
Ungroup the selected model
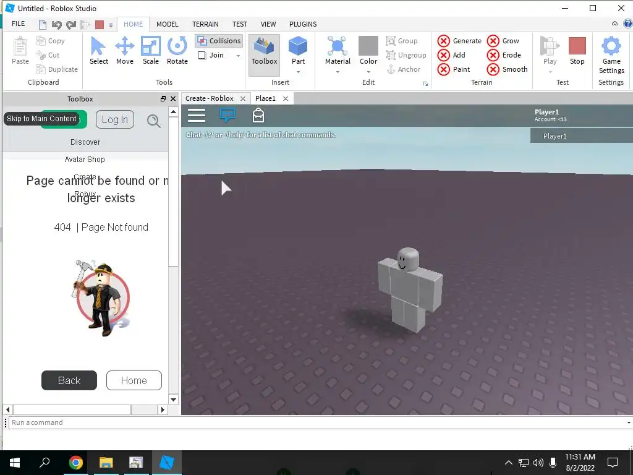tap(406, 55)
